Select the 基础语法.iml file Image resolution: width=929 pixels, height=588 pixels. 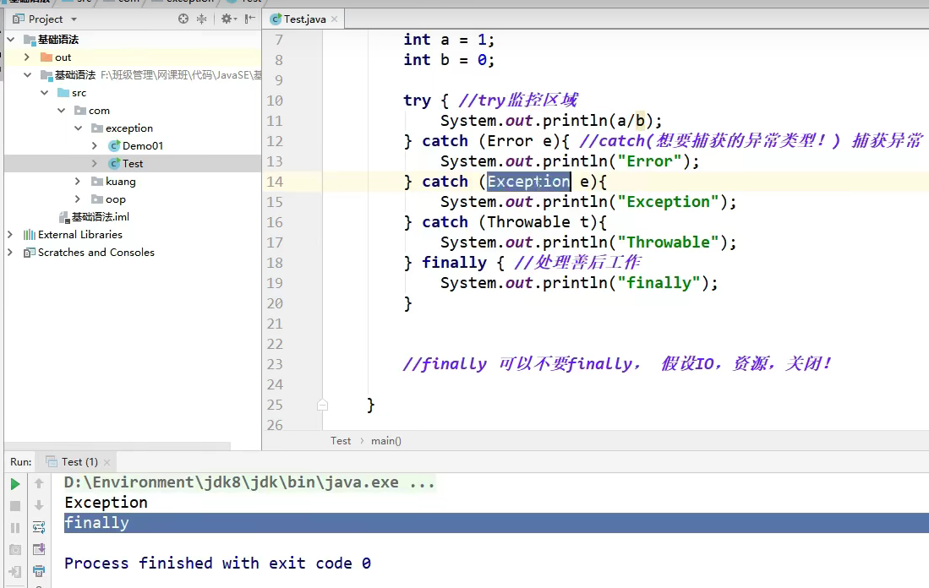100,217
